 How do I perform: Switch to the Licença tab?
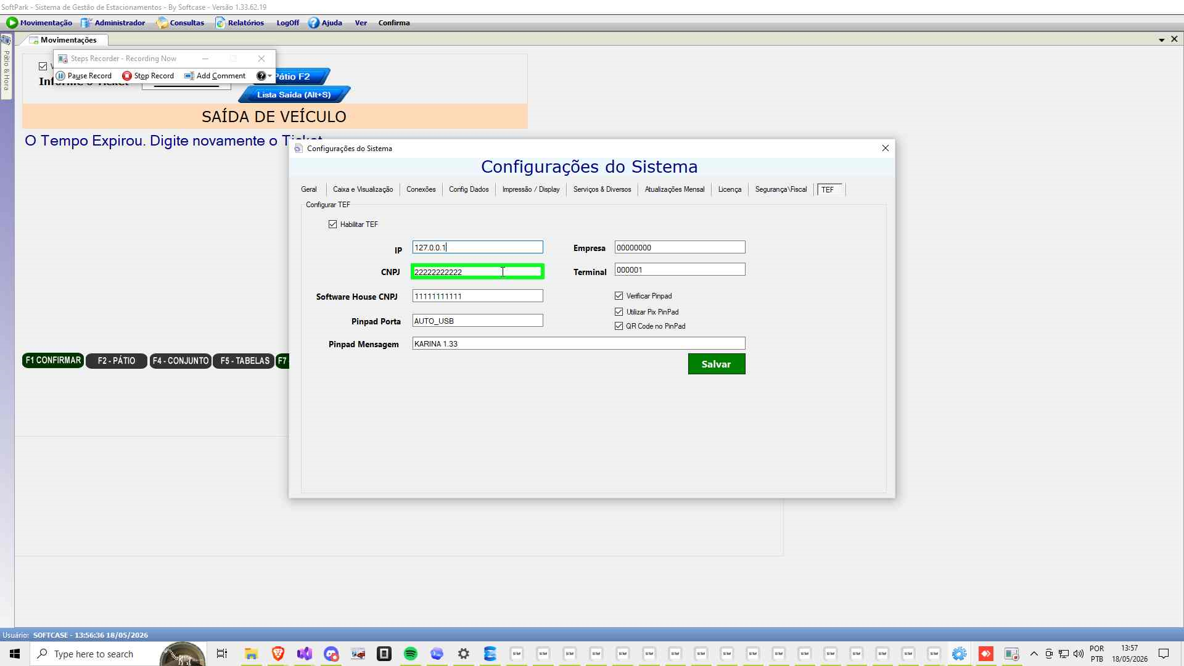(730, 189)
